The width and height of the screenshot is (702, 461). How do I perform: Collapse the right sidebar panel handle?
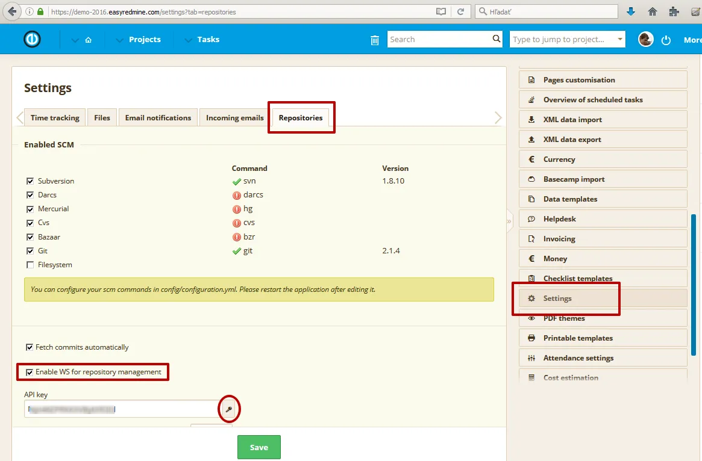[x=509, y=221]
